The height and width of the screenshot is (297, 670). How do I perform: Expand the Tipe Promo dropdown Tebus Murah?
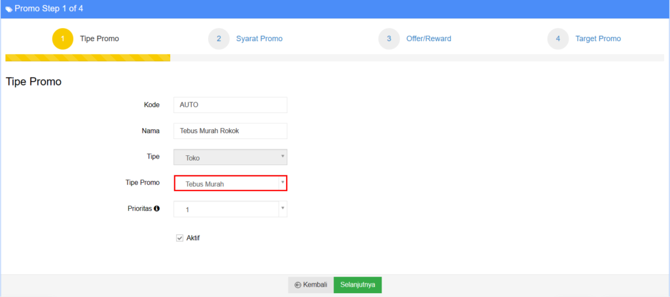[230, 183]
